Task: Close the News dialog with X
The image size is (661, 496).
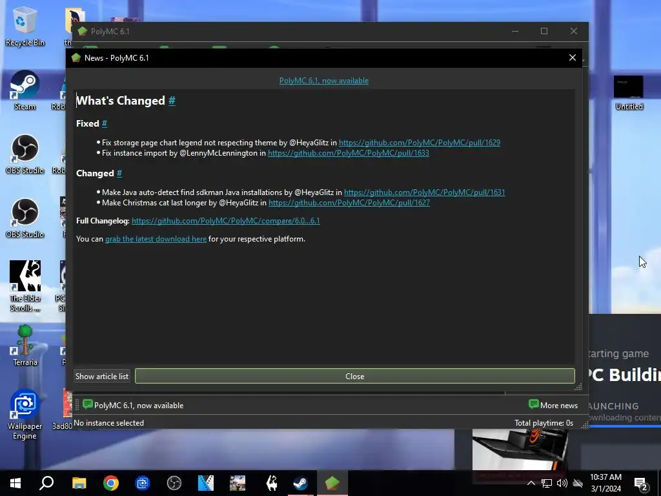Action: pos(572,57)
